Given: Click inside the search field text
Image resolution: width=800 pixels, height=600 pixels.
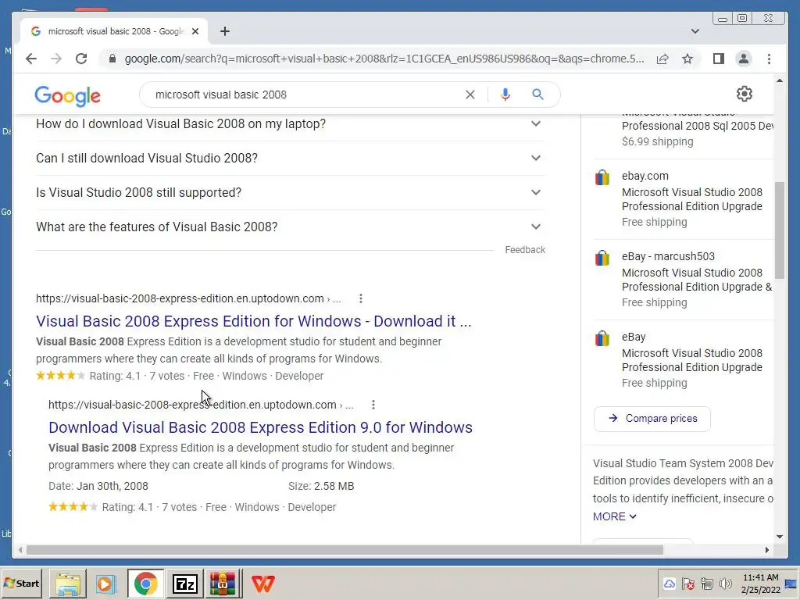Looking at the screenshot, I should [221, 95].
